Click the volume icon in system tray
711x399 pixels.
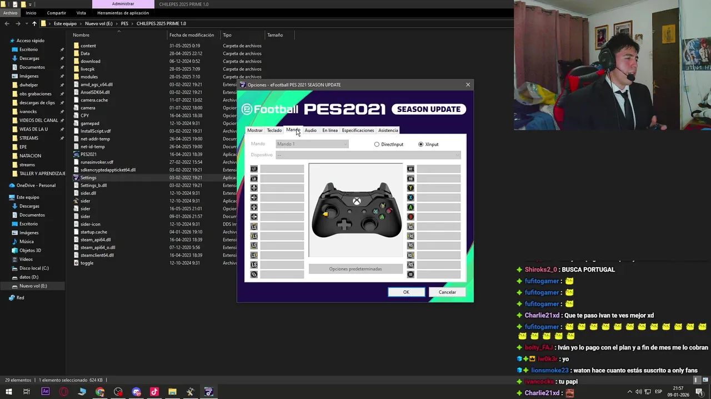tap(638, 392)
